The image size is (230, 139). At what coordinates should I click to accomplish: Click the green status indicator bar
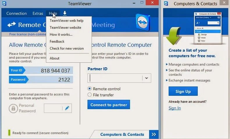point(9,133)
